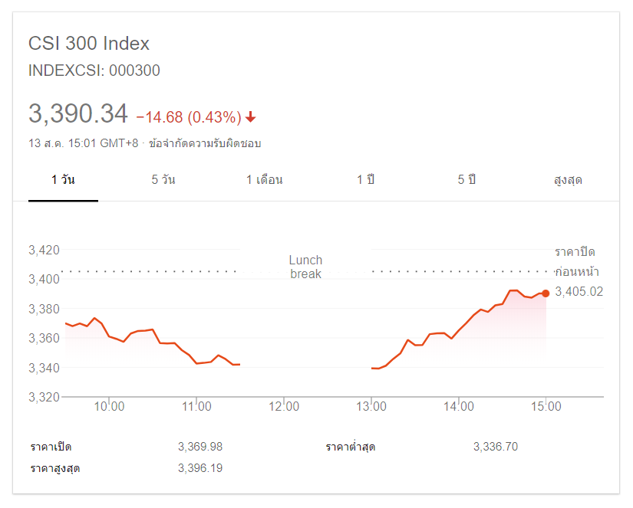Click the ราคาสูงสุด value 3,396.19

[x=200, y=468]
